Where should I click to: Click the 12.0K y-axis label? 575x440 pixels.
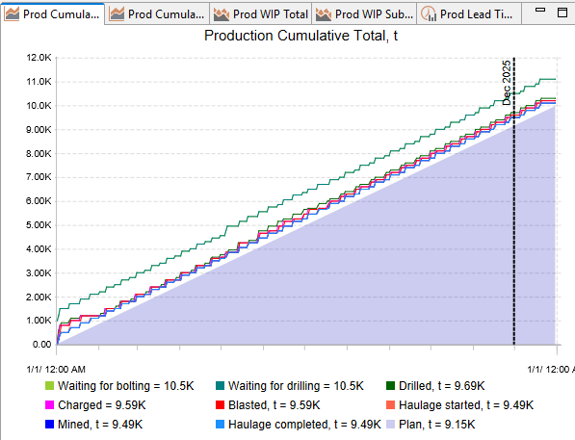coord(39,58)
